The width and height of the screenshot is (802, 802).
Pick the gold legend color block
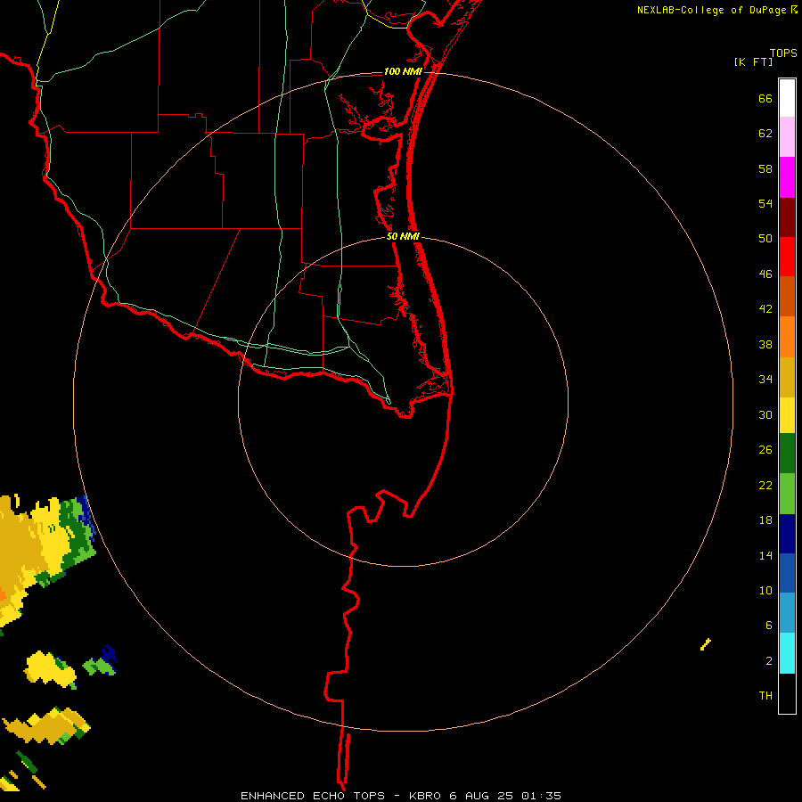point(787,378)
